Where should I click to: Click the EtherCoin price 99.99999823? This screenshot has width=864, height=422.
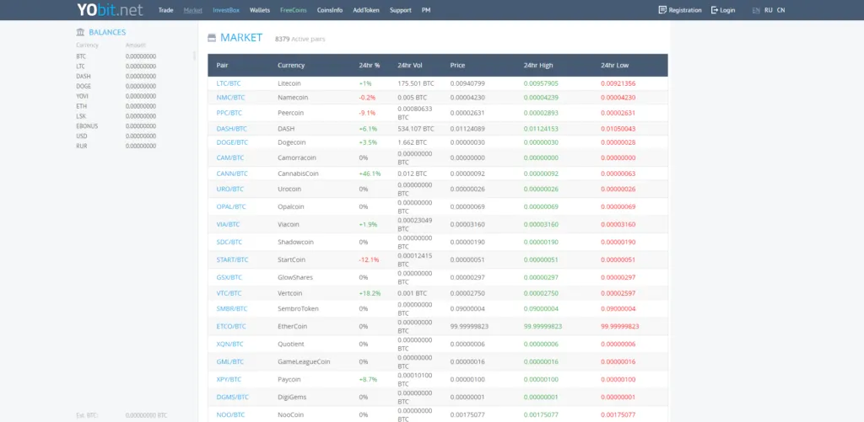click(469, 326)
